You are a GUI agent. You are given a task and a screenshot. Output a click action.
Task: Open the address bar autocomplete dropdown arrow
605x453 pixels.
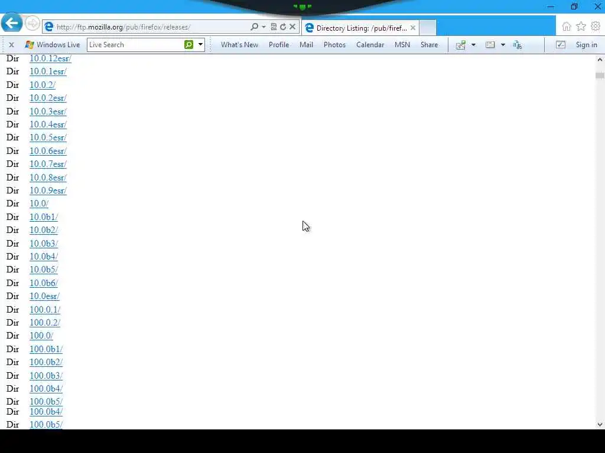[x=264, y=27]
